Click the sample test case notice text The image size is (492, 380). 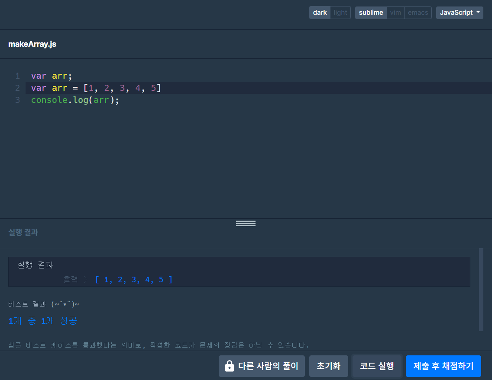(x=159, y=345)
